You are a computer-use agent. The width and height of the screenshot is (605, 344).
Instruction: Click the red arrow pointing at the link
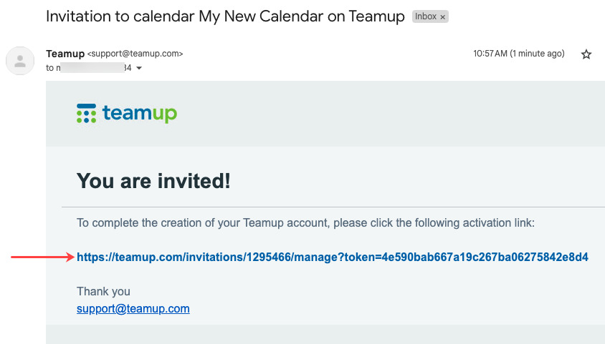42,257
